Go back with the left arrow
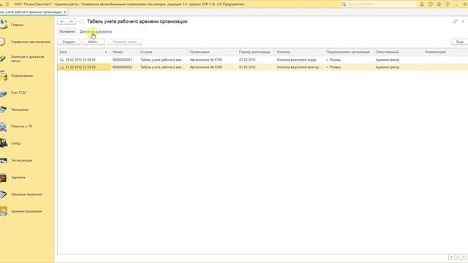The width and height of the screenshot is (468, 263). coord(62,21)
